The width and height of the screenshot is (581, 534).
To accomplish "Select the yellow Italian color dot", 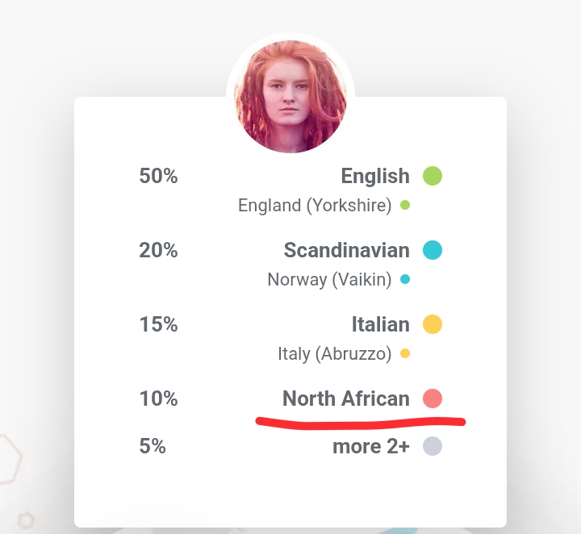I will point(433,324).
